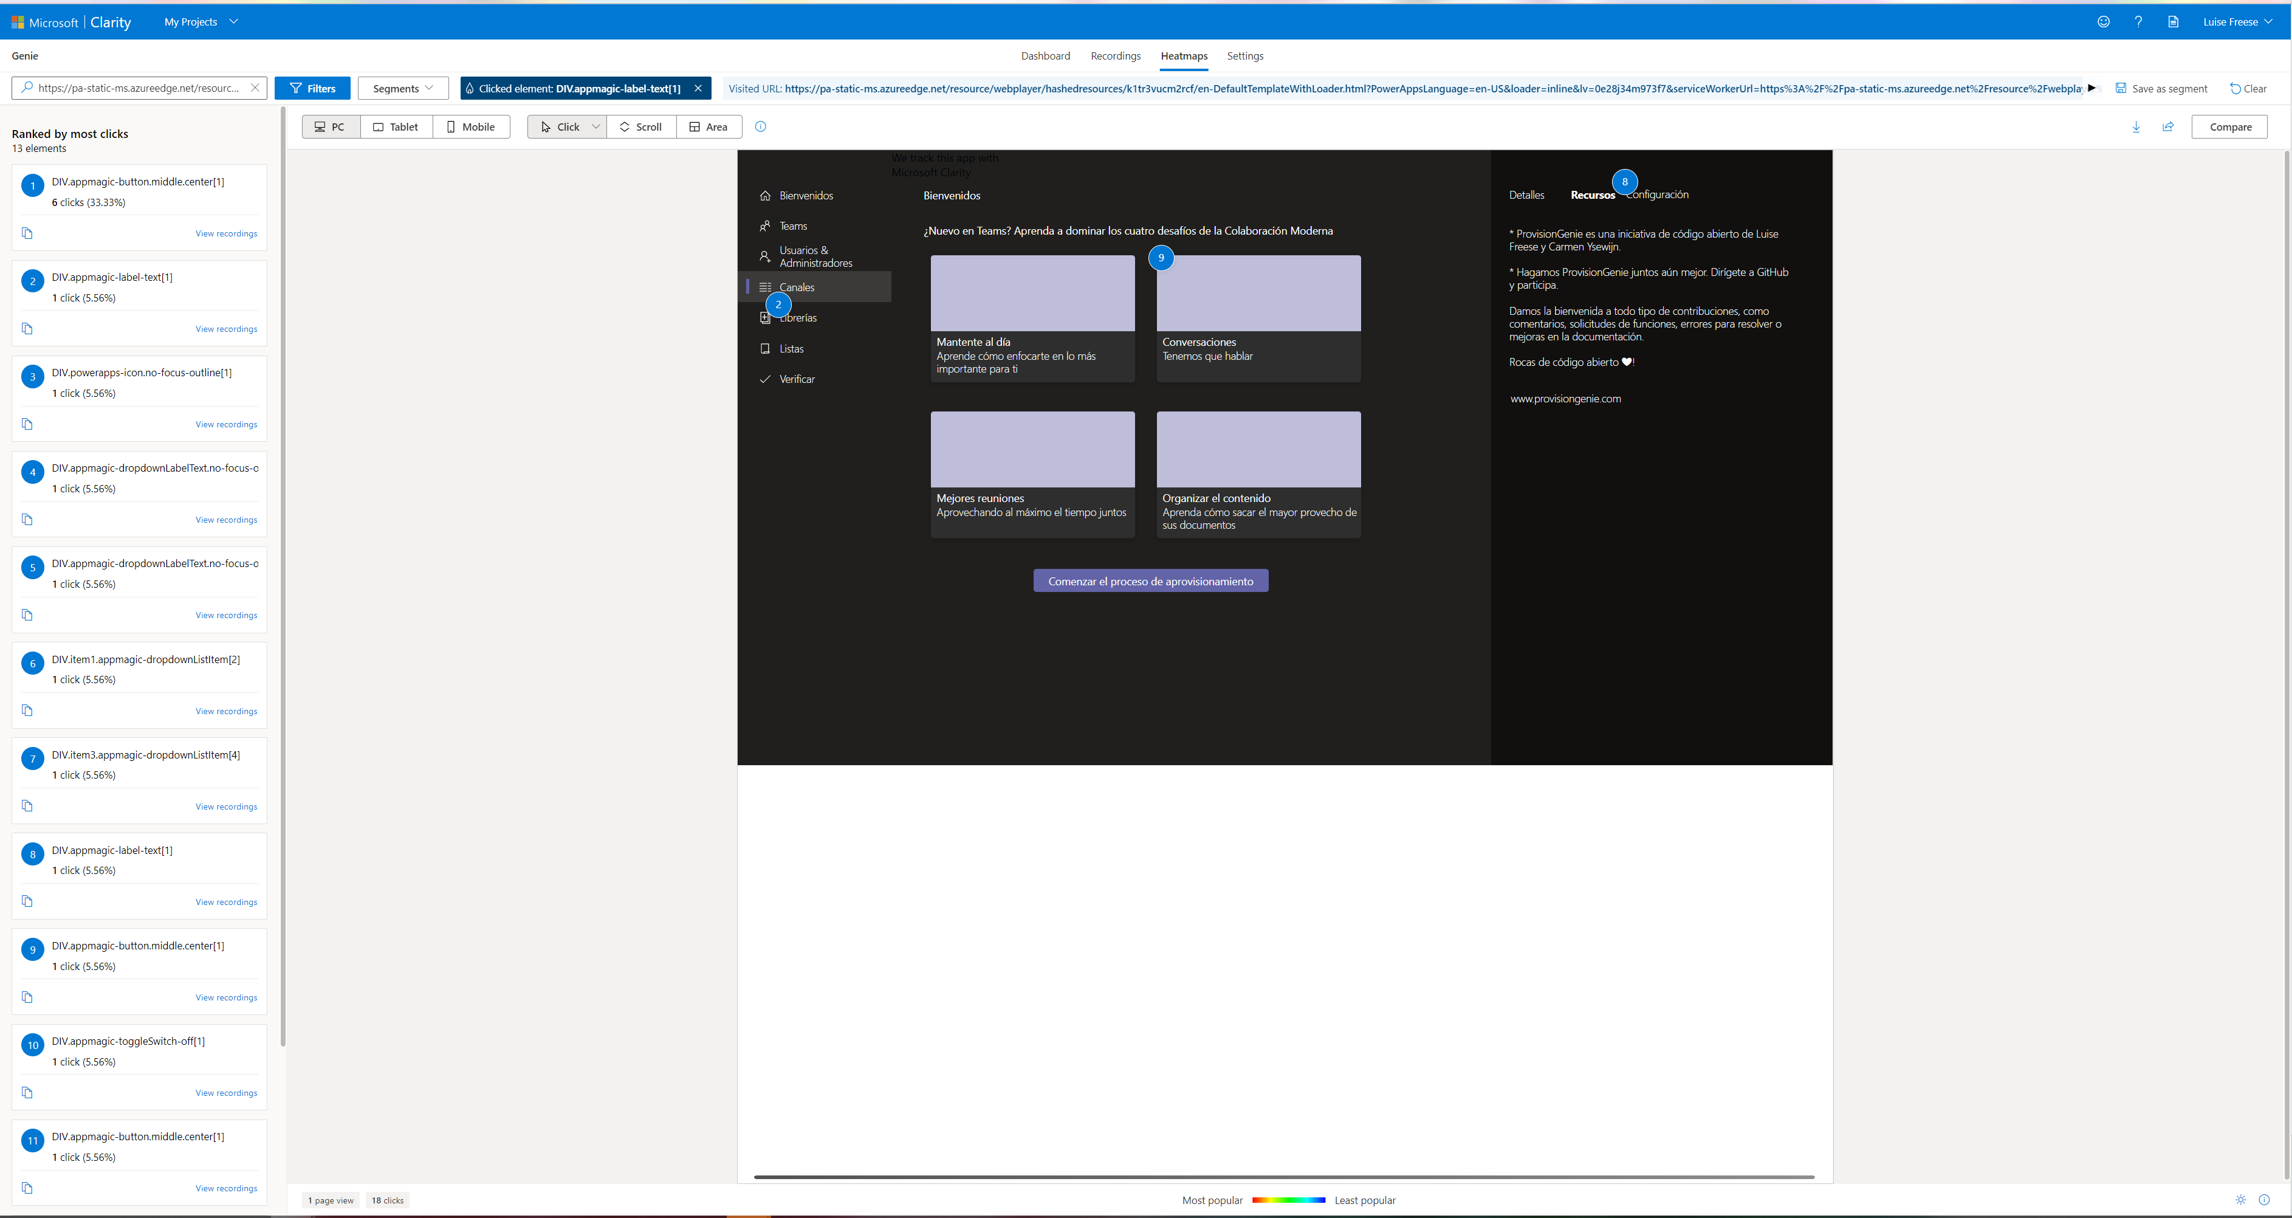Click the Clear filters button

2248,88
